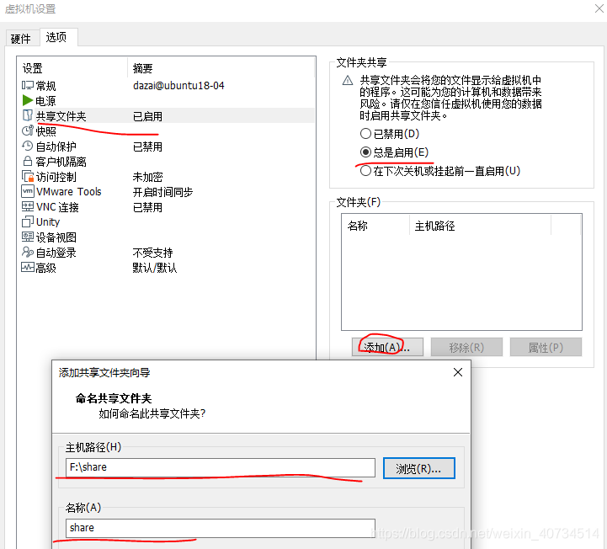
Task: Click 开启时间同步 summary text
Action: tap(162, 192)
